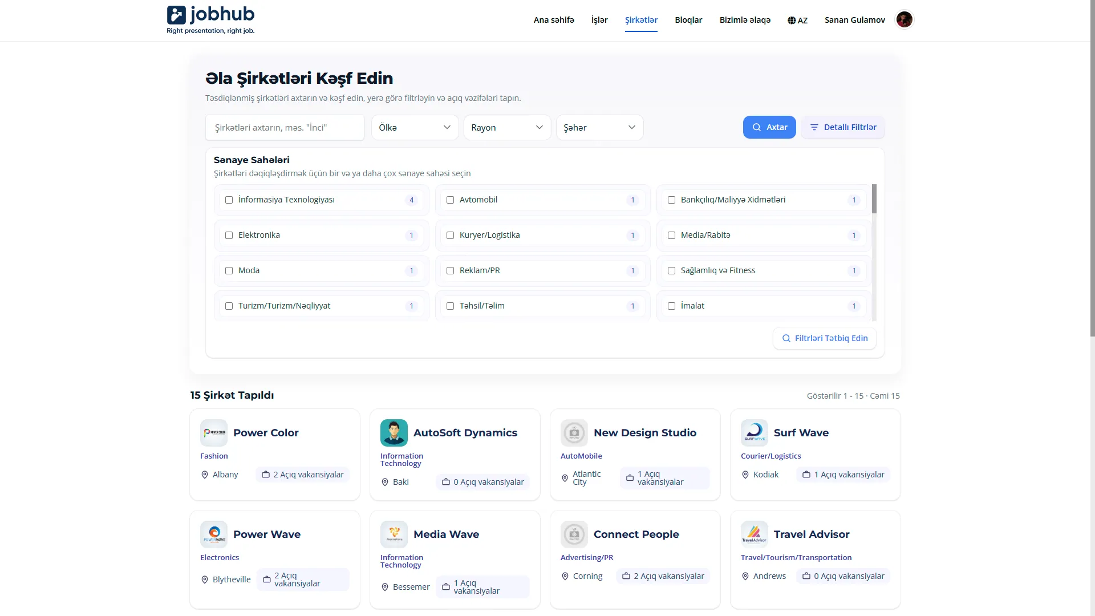Open Media Wave company logo
Viewport: 1095px width, 616px height.
pyautogui.click(x=394, y=534)
